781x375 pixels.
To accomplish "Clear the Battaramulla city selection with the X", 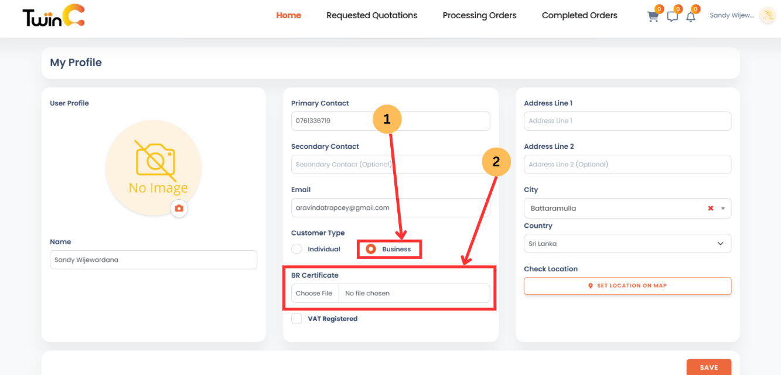I will pyautogui.click(x=710, y=208).
